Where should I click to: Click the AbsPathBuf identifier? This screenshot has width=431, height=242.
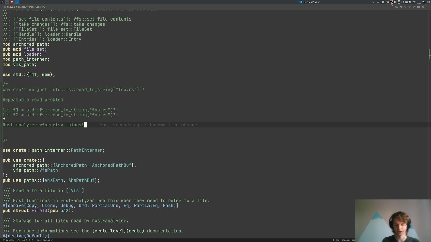(81, 180)
